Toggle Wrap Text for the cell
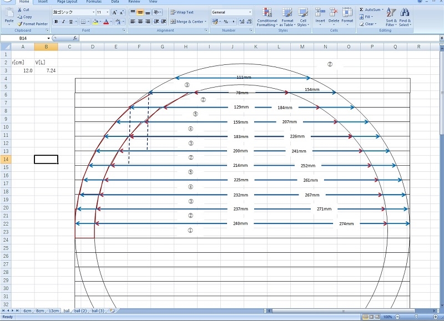Image resolution: width=444 pixels, height=321 pixels. (x=181, y=12)
